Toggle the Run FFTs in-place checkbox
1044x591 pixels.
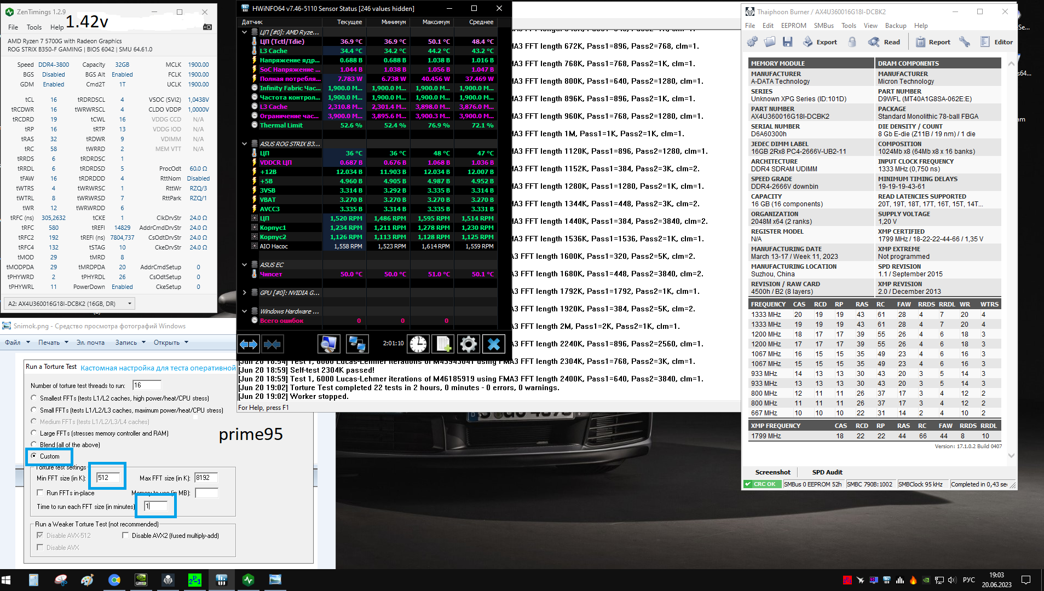pyautogui.click(x=40, y=493)
